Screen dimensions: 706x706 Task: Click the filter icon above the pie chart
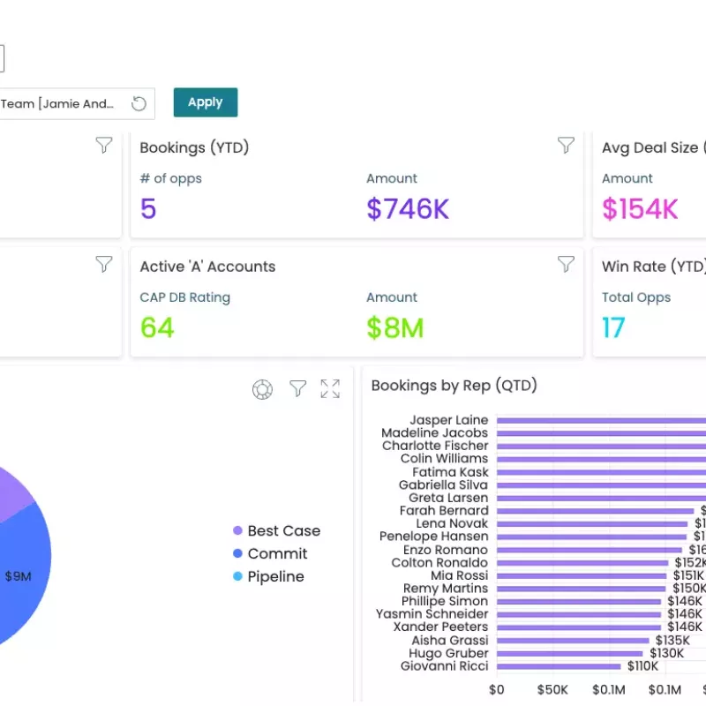(x=298, y=389)
